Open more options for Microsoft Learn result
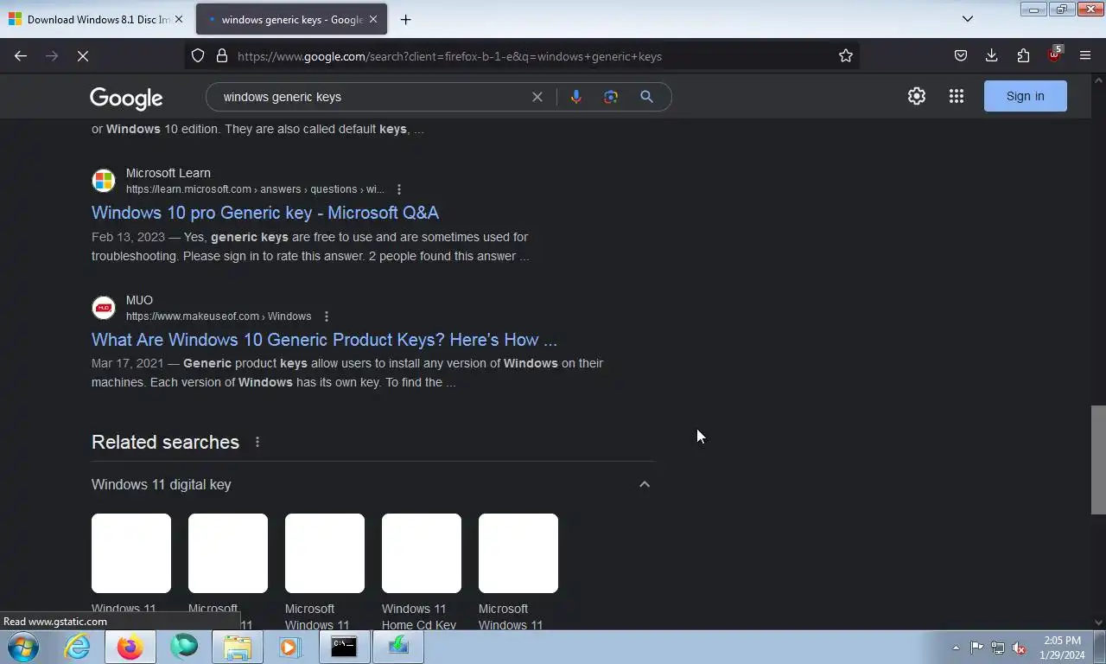 click(399, 189)
